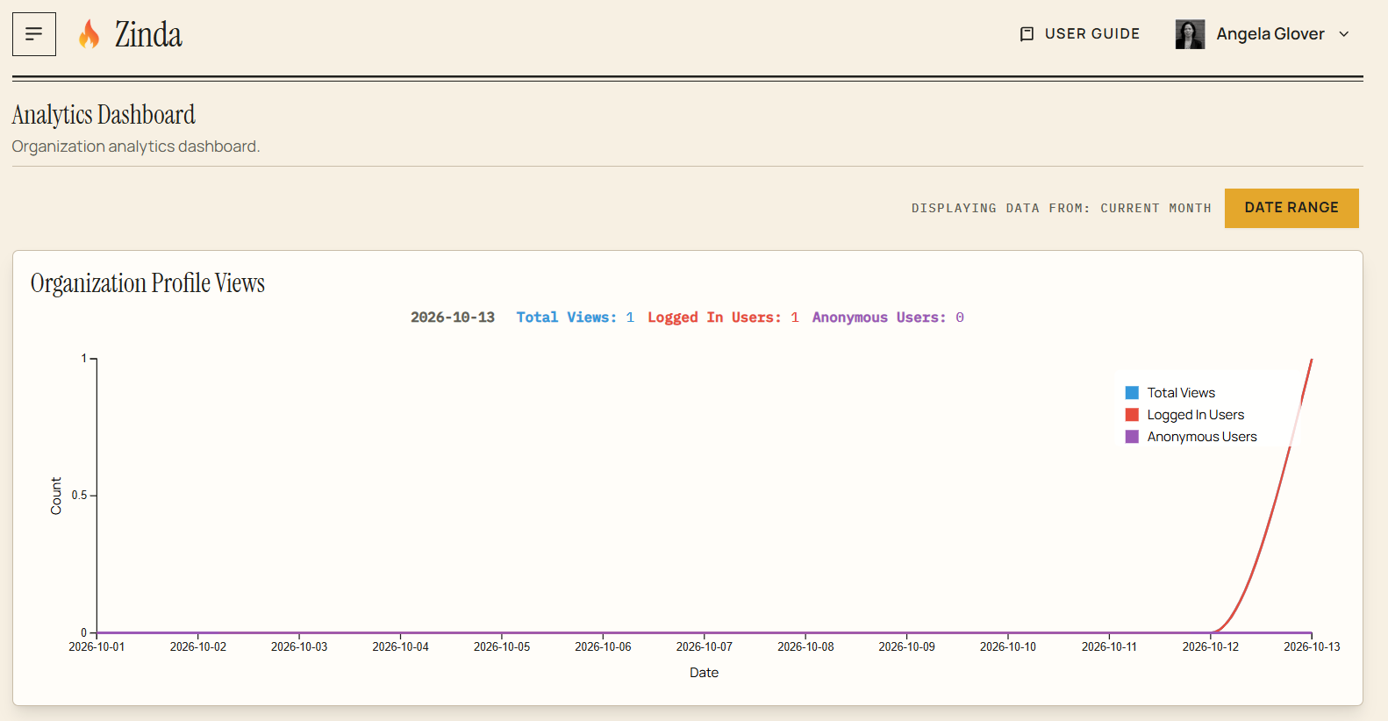Click the Zinda flame logo
The width and height of the screenshot is (1388, 721).
pyautogui.click(x=89, y=34)
